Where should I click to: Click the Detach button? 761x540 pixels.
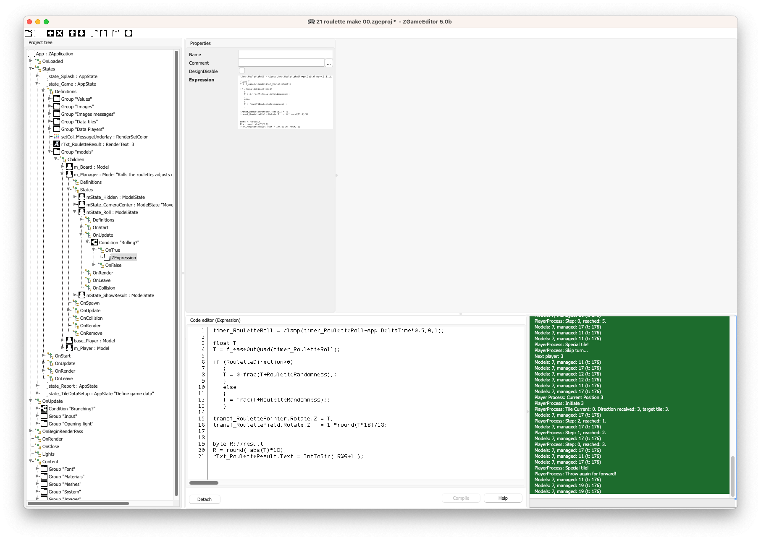pos(205,499)
